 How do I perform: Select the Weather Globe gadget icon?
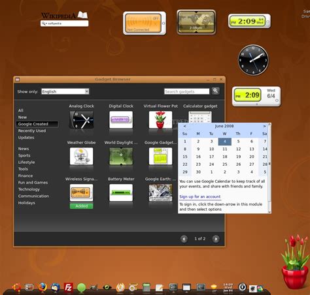pyautogui.click(x=81, y=156)
